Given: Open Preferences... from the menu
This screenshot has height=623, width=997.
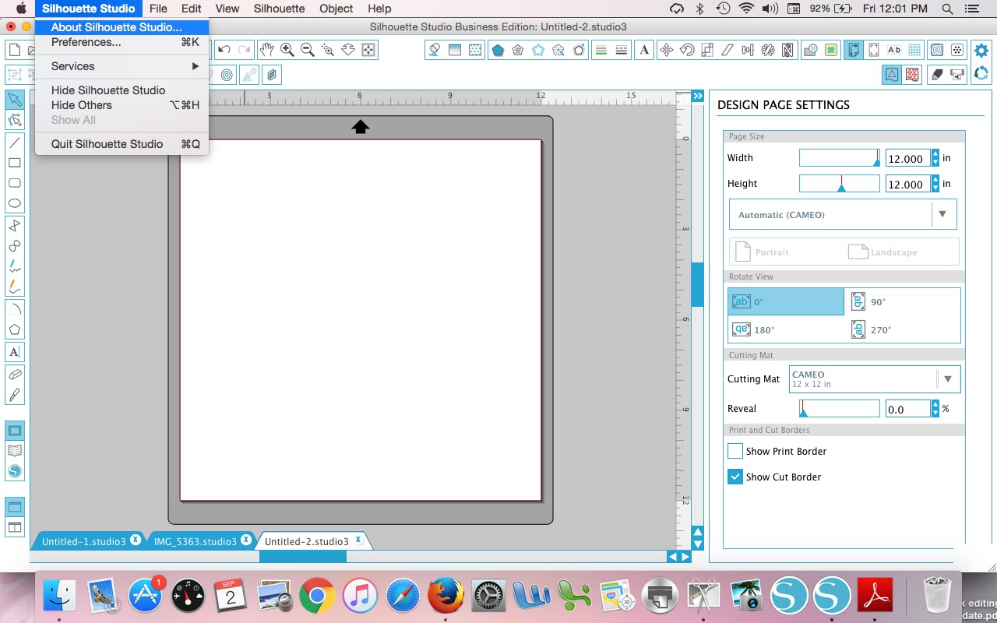Looking at the screenshot, I should 122,42.
